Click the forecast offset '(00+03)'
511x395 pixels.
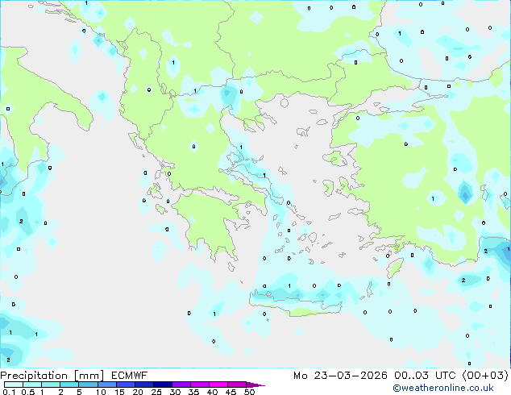point(485,376)
